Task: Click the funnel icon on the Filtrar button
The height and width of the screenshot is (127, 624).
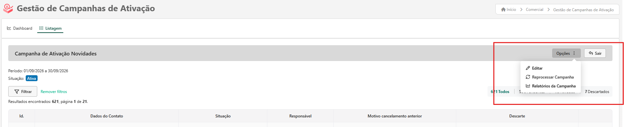Action: click(x=17, y=92)
